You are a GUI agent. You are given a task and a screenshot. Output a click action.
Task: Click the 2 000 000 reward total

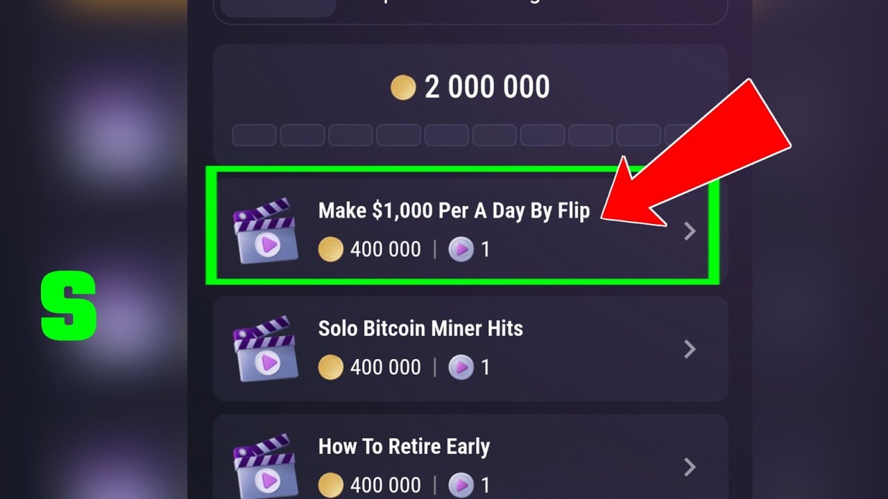[x=487, y=87]
